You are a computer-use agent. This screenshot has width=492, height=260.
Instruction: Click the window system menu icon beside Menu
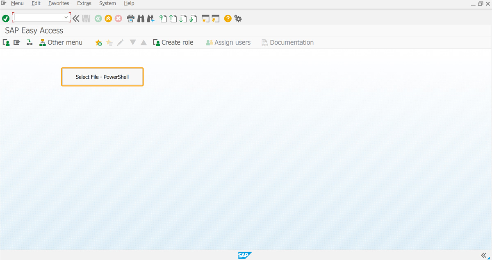tap(4, 3)
